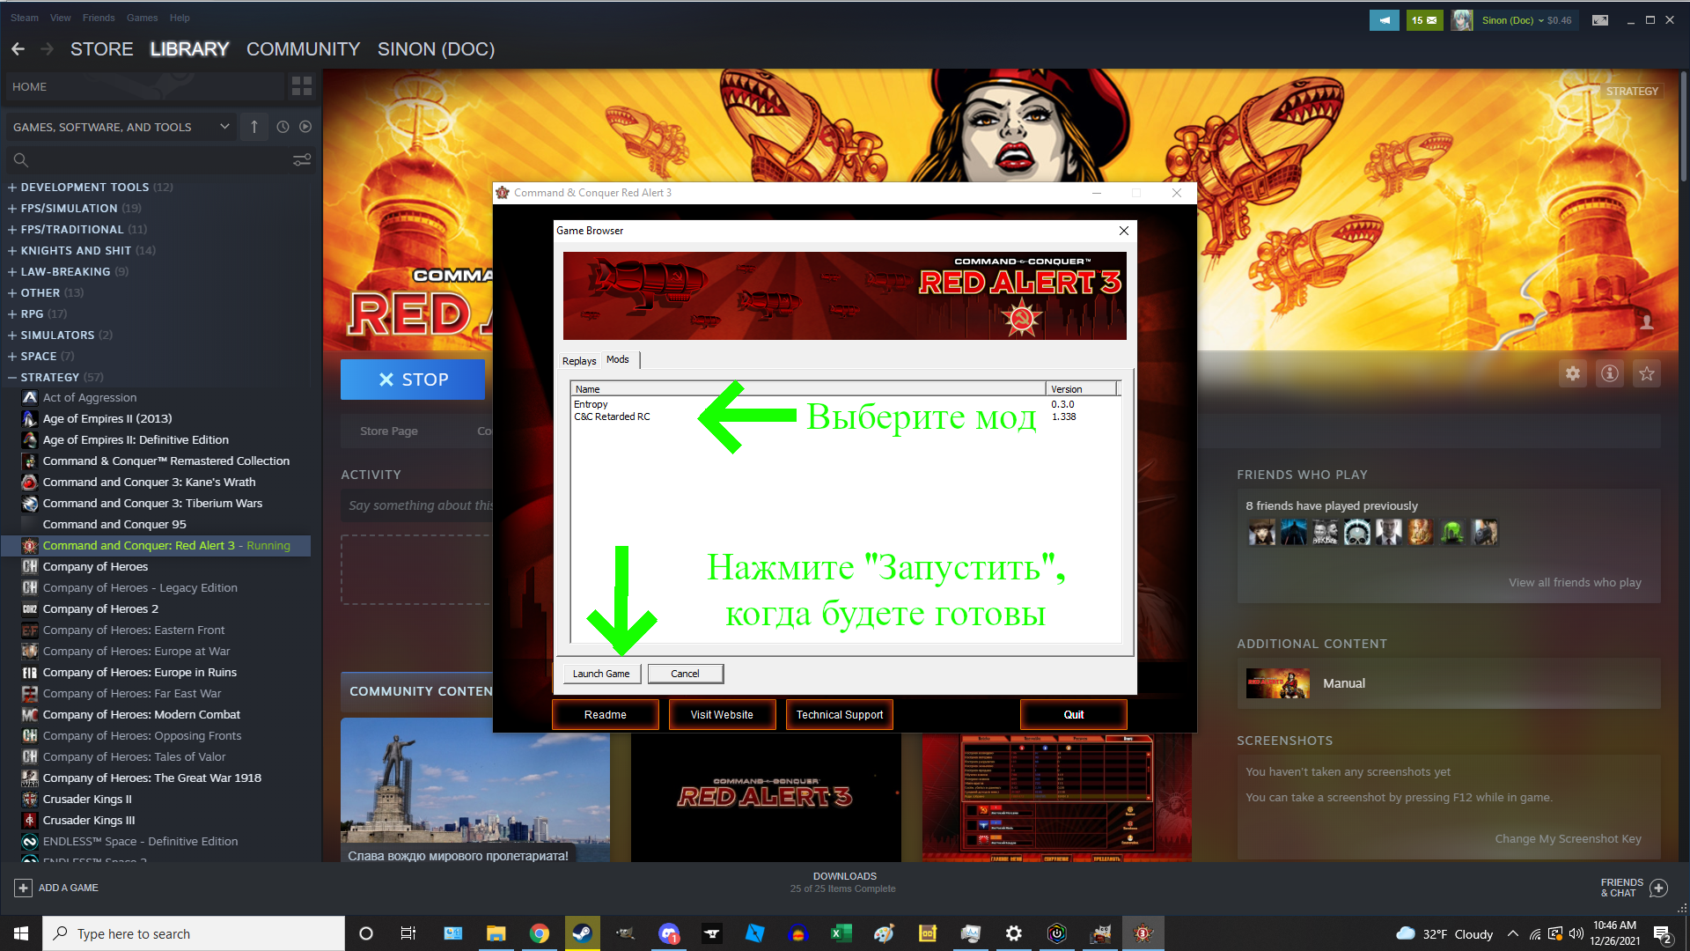
Task: Switch to the Replays tab
Action: point(579,361)
